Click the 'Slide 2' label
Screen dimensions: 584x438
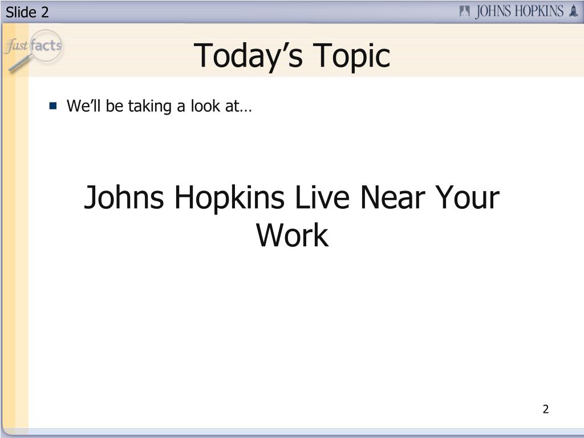pos(27,13)
